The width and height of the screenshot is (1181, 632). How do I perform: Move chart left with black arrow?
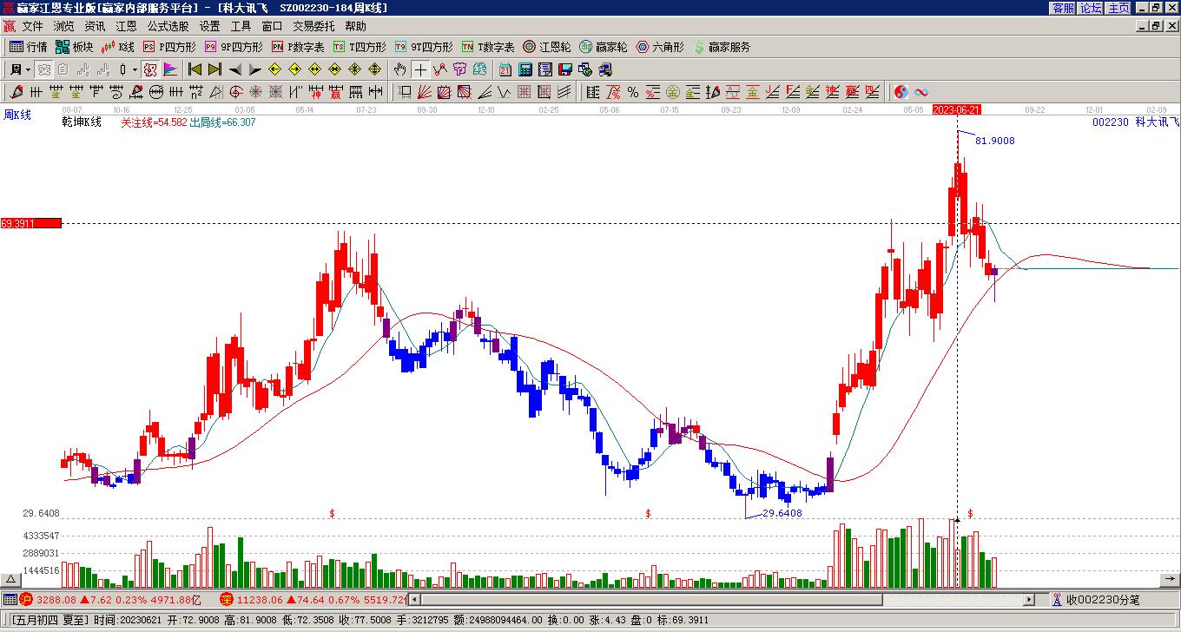235,69
